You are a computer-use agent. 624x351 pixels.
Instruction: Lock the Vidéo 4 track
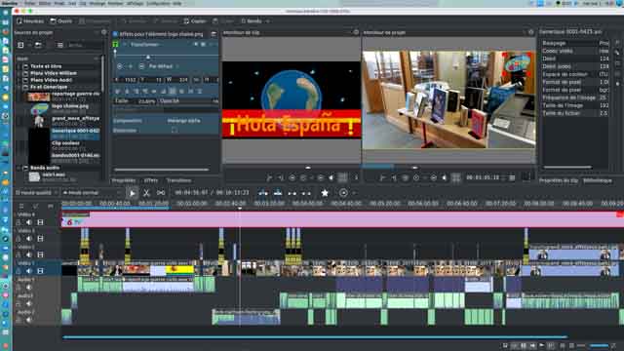pos(19,222)
